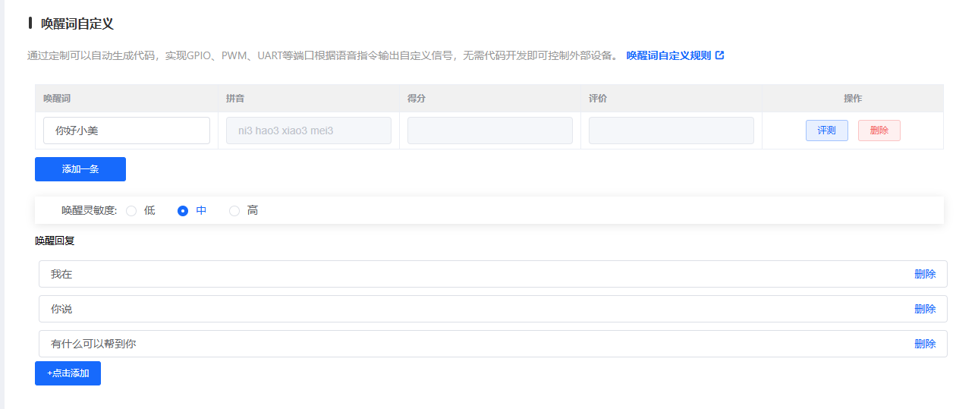Screen dimensions: 978x409
Task: Open the 唤醒词自定义规则 link
Action: pyautogui.click(x=668, y=55)
